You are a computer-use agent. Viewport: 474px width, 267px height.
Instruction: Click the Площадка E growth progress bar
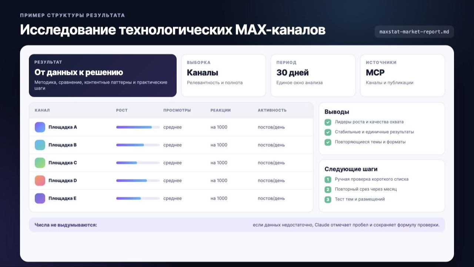pyautogui.click(x=138, y=198)
